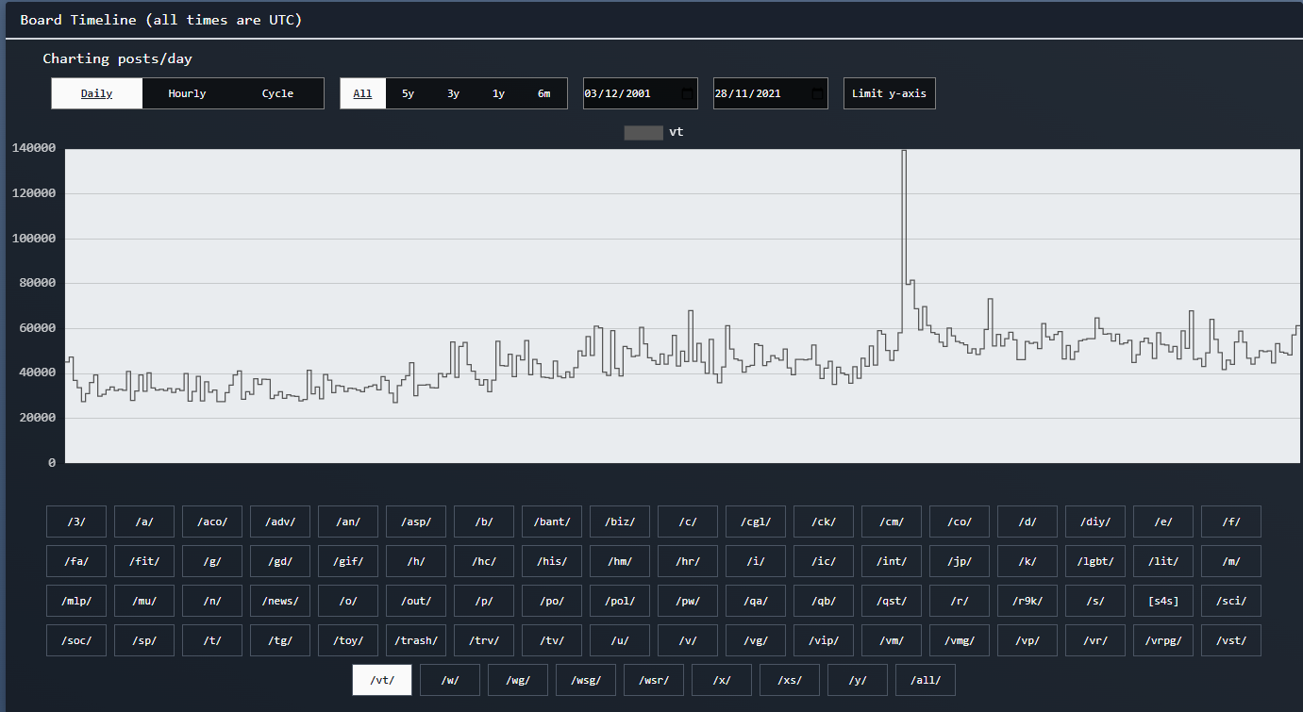Chart the /tg/ board
This screenshot has width=1303, height=712.
pyautogui.click(x=280, y=640)
